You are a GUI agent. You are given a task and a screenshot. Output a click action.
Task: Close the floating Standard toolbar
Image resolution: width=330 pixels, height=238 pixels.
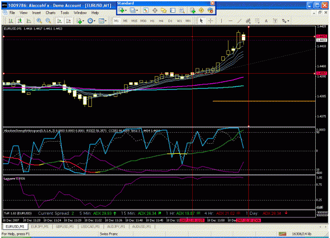coord(213,3)
